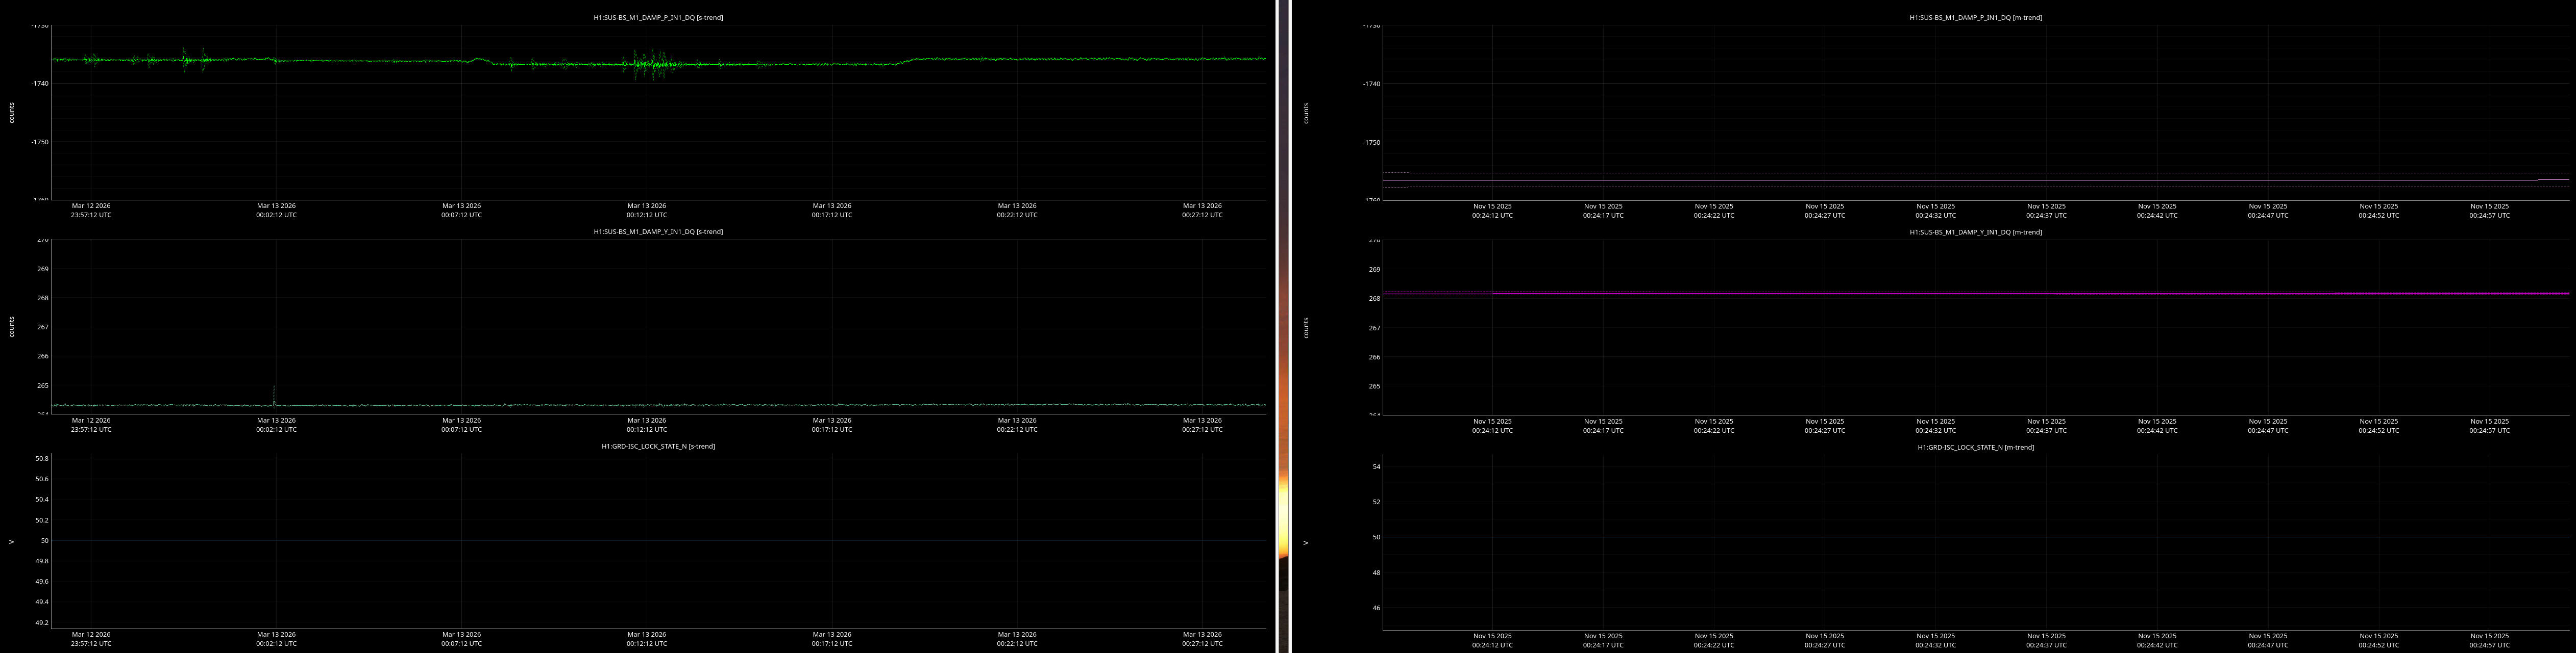Click the Mar 12 2026 23:57:12 UTC label under pitch s-trend
Viewport: 2576px width, 653px height.
(x=91, y=210)
